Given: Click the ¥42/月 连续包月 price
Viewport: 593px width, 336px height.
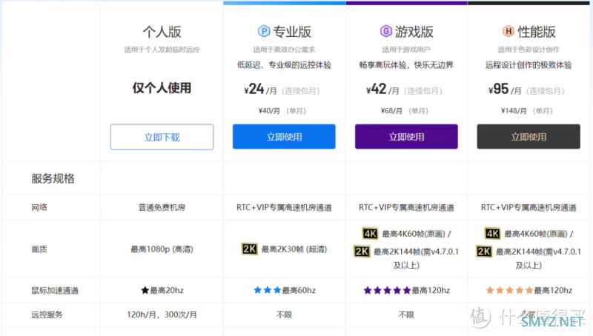Looking at the screenshot, I should click(404, 90).
